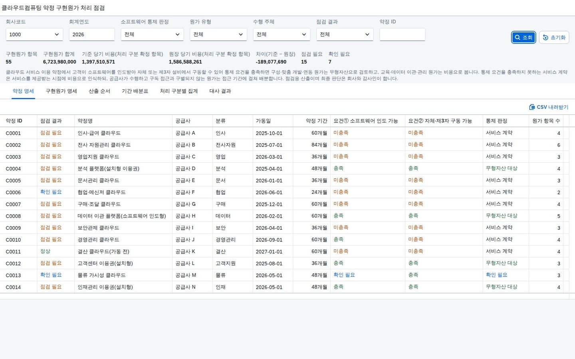Click 점검 필요 summary count 15
The image size is (575, 359).
point(304,62)
